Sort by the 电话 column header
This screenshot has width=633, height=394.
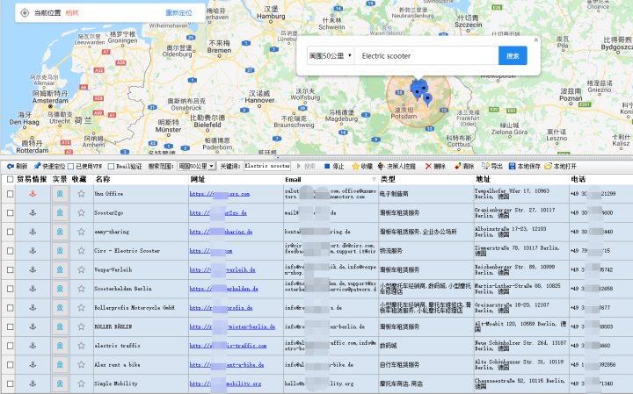click(x=578, y=179)
